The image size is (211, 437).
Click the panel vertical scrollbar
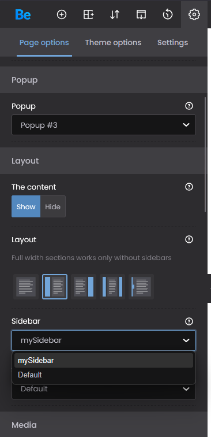tap(205, 155)
